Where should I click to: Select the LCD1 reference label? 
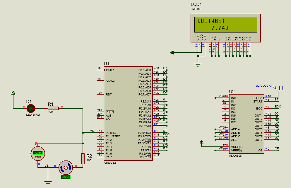(x=196, y=4)
